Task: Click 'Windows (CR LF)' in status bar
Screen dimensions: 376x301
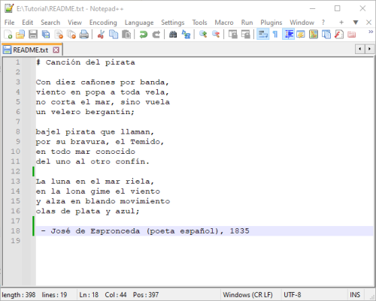Action: [x=247, y=295]
